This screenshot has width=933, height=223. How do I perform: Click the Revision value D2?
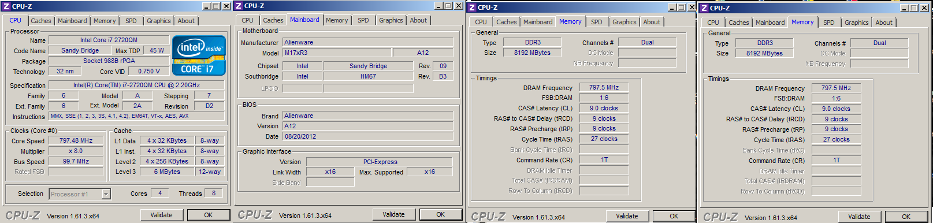[x=209, y=106]
